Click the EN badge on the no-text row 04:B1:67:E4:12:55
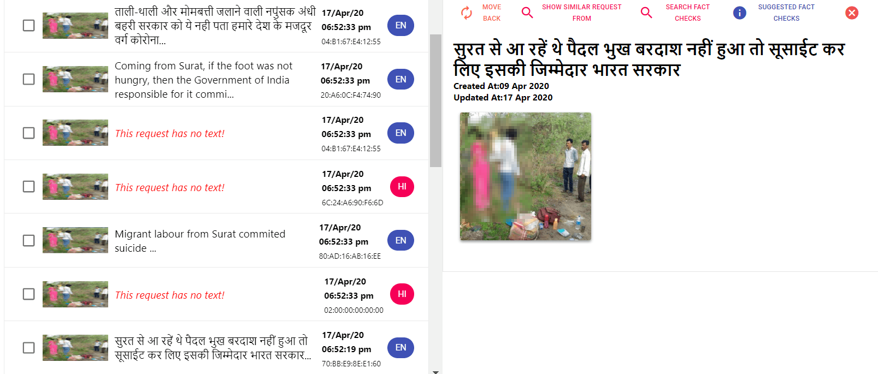This screenshot has height=374, width=878. pos(400,133)
